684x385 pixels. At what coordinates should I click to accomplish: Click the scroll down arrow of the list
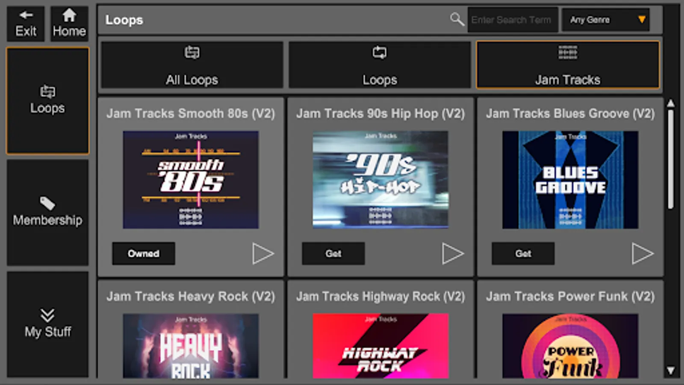pyautogui.click(x=671, y=370)
